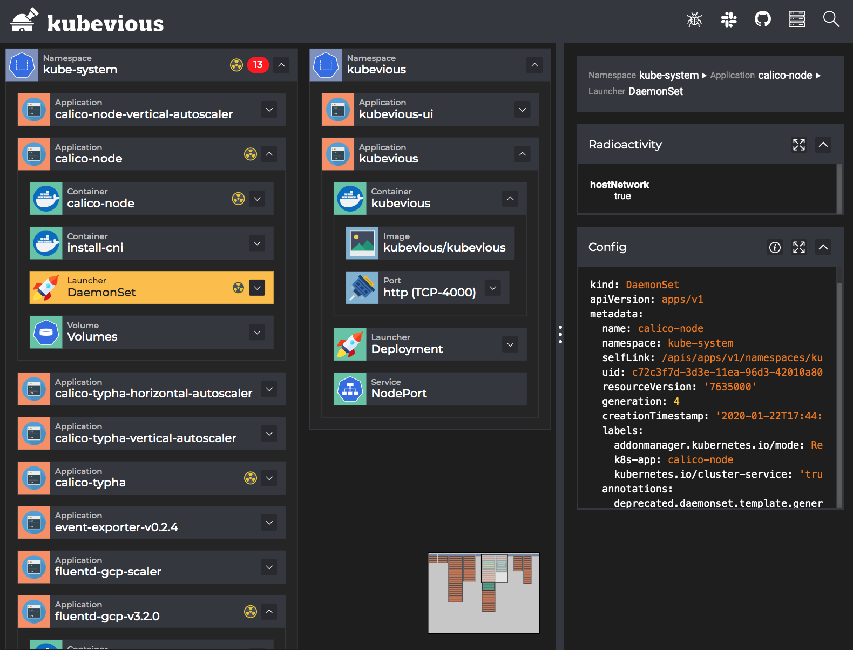The image size is (853, 650).
Task: Open the GitHub icon in header
Action: (x=763, y=19)
